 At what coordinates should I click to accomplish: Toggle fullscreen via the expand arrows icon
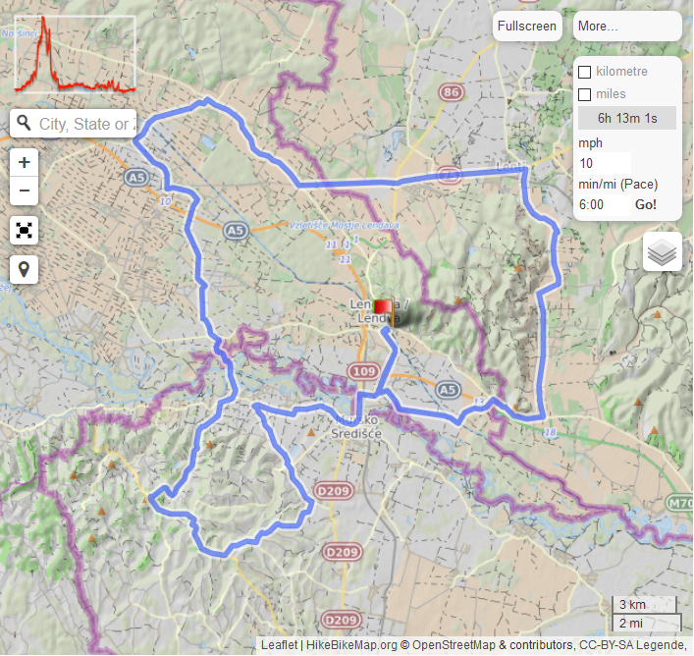coord(25,231)
